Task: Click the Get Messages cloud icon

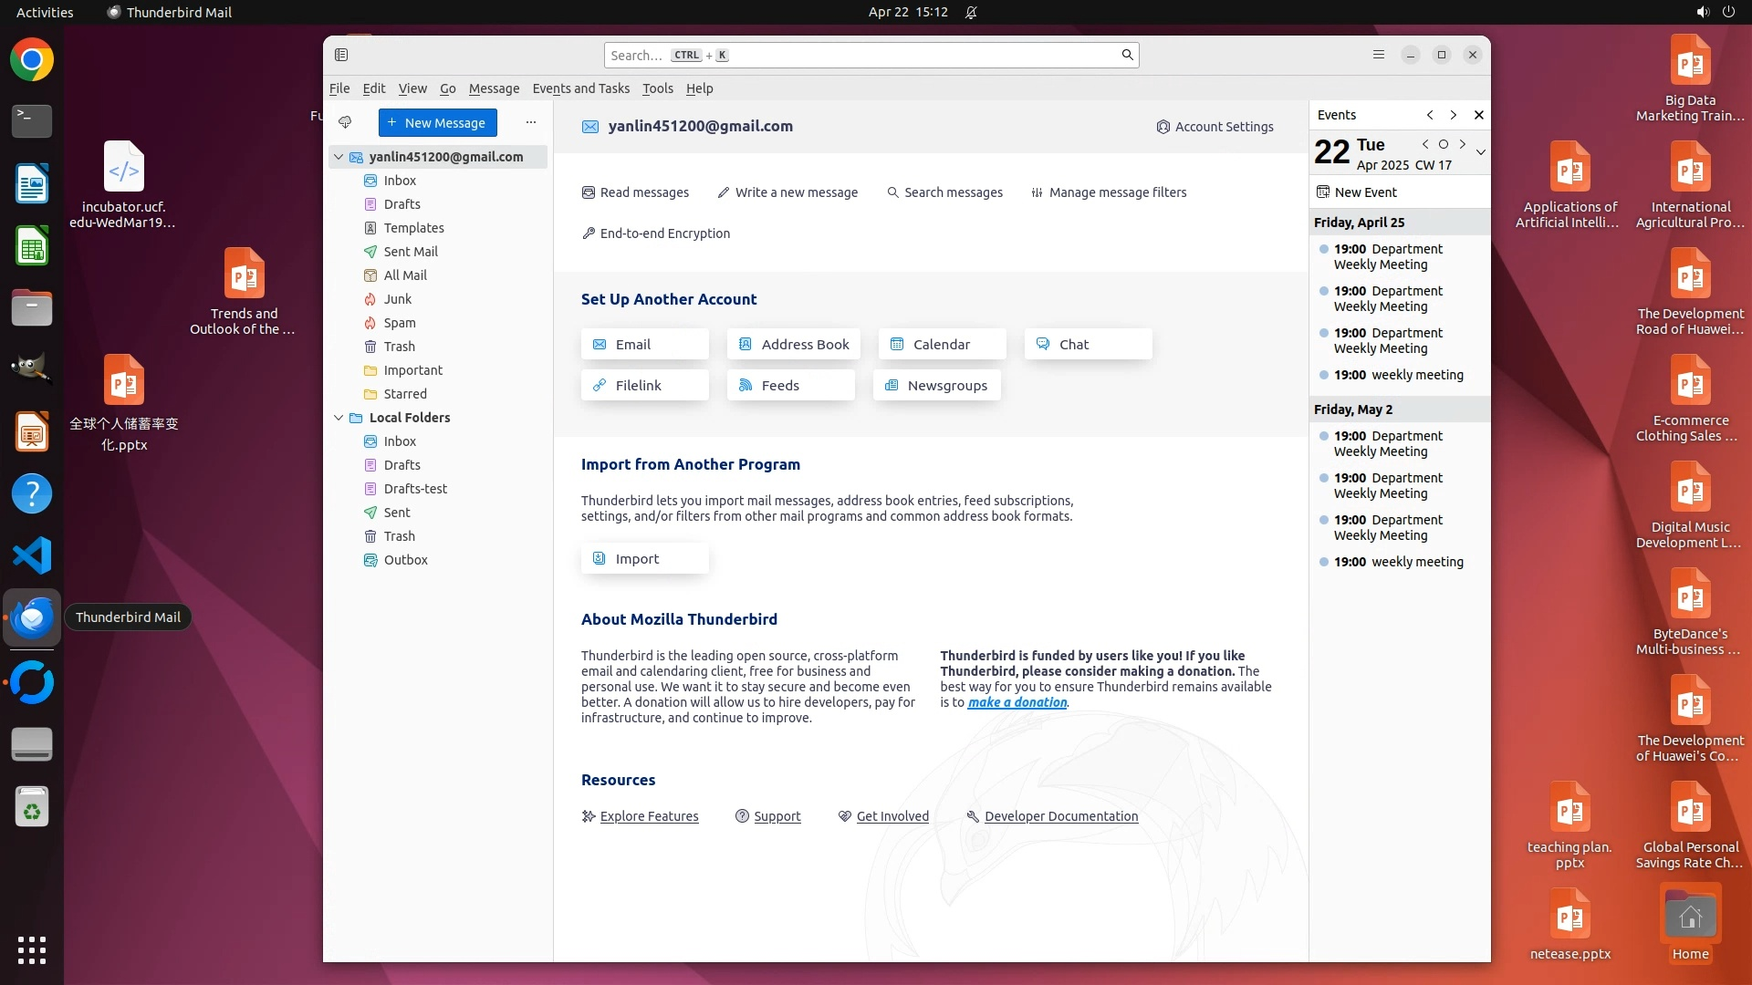Action: (x=345, y=122)
